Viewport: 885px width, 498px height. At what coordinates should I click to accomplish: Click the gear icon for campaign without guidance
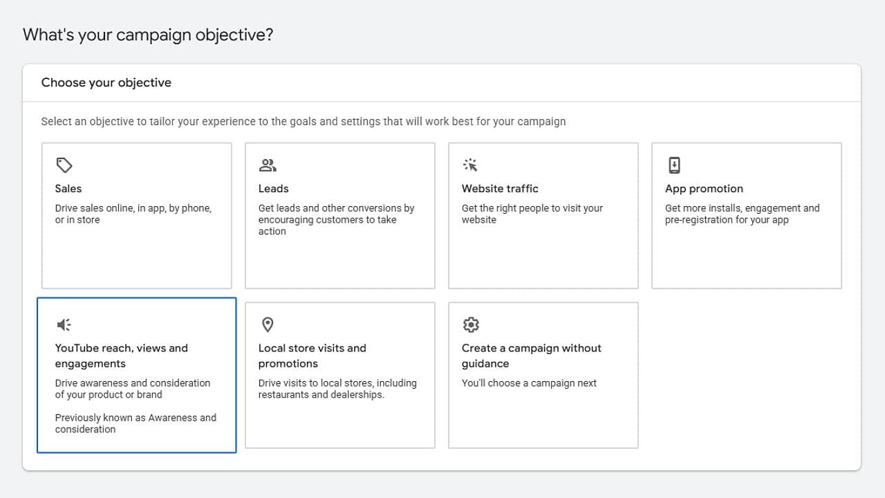pos(471,324)
